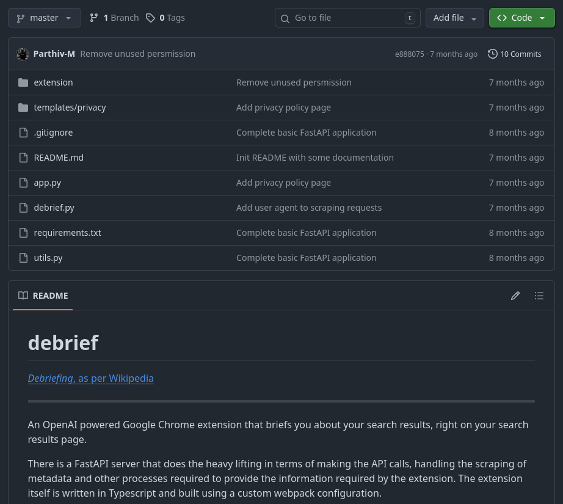Click the extension folder icon

coord(23,82)
